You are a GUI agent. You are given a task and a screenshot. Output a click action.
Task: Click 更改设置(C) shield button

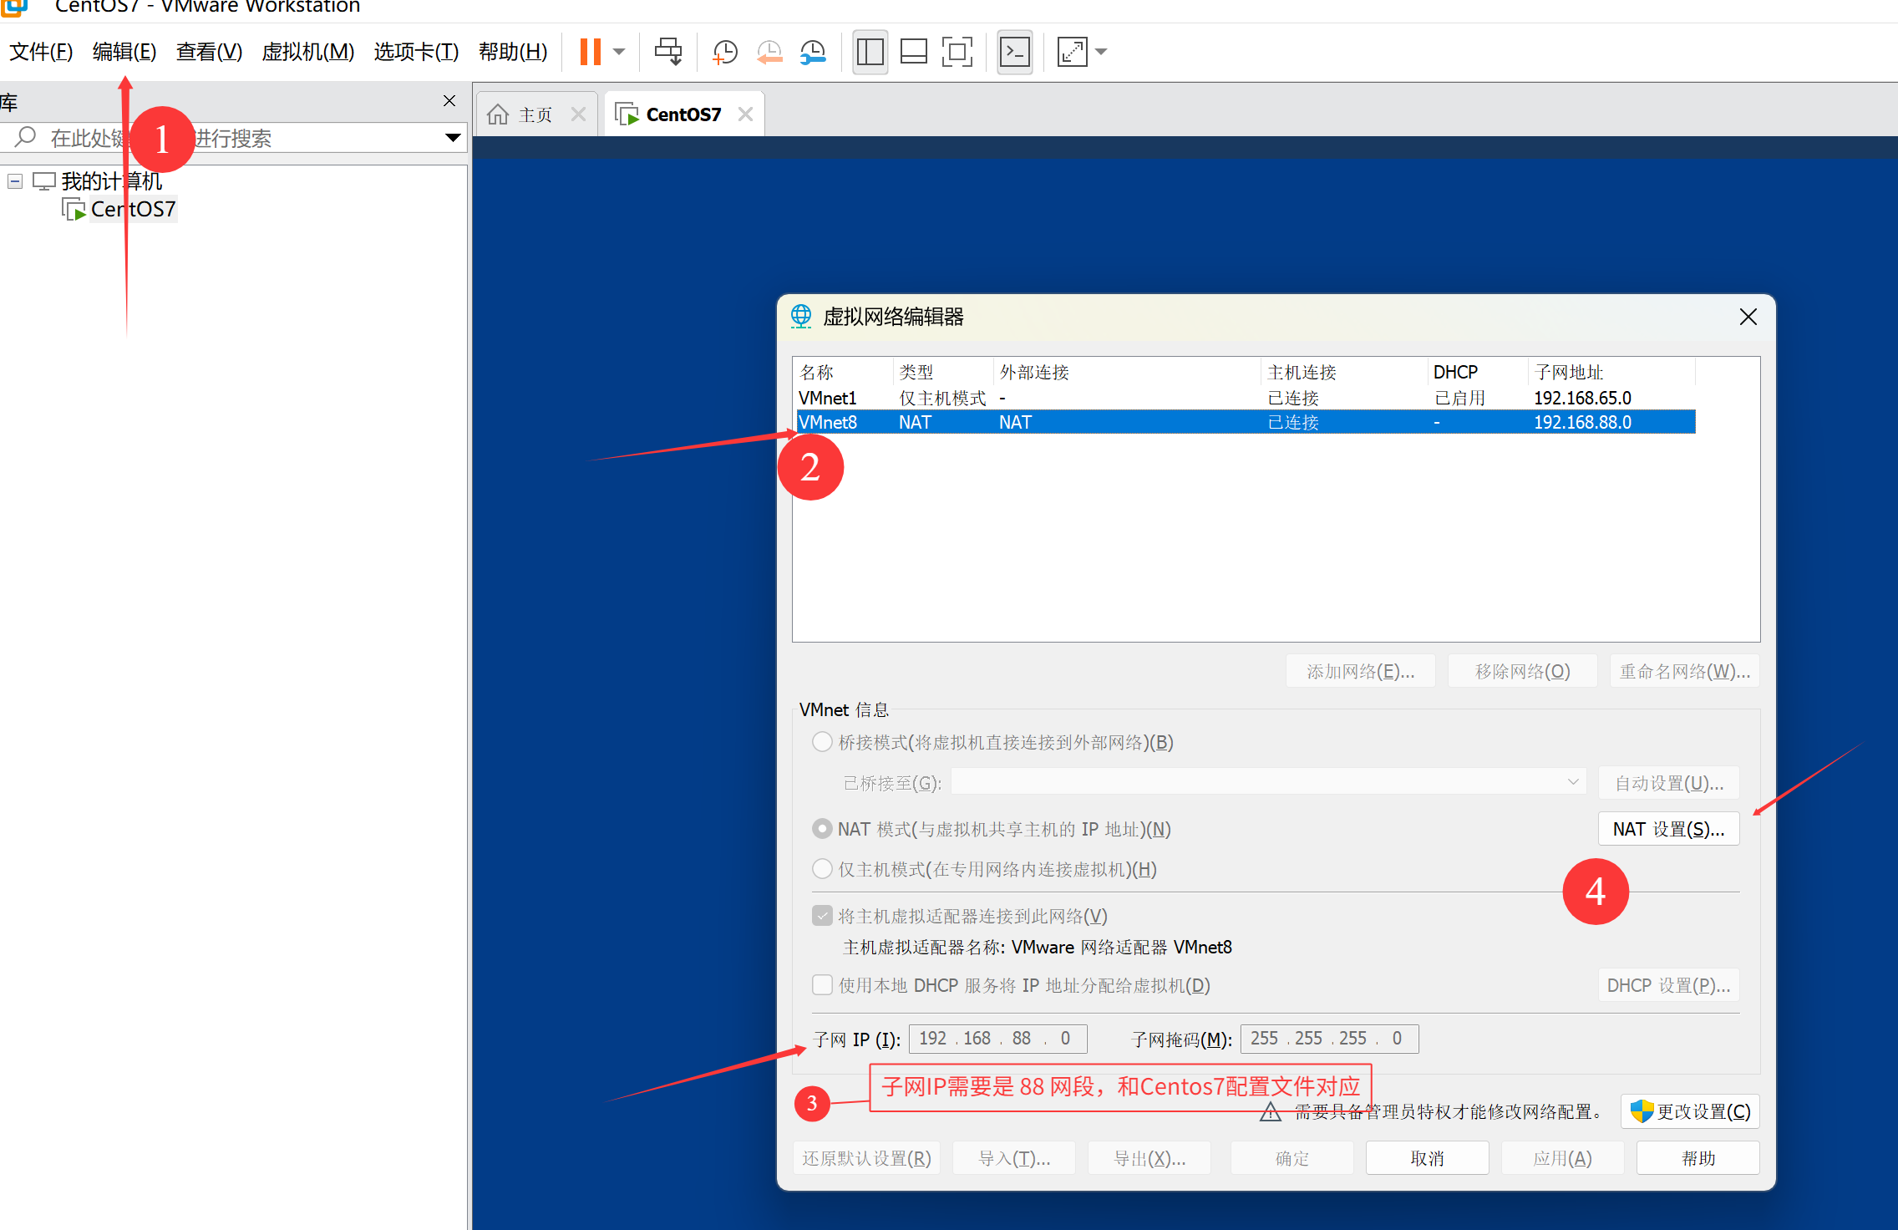pos(1690,1111)
